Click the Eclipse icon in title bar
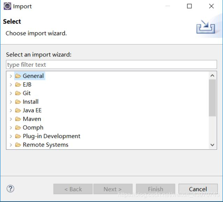The image size is (223, 202). point(7,6)
